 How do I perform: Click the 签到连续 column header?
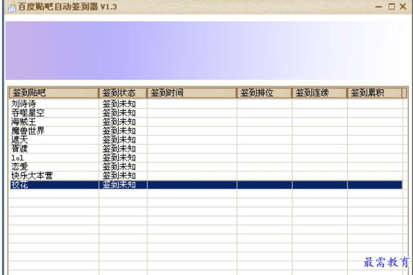[x=320, y=93]
